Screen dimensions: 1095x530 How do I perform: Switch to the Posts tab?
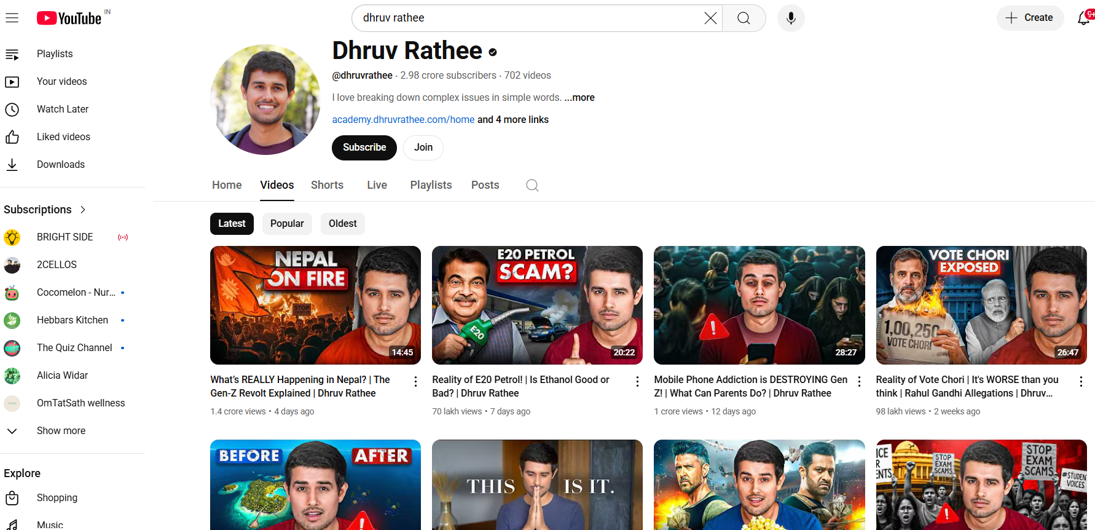click(x=485, y=185)
